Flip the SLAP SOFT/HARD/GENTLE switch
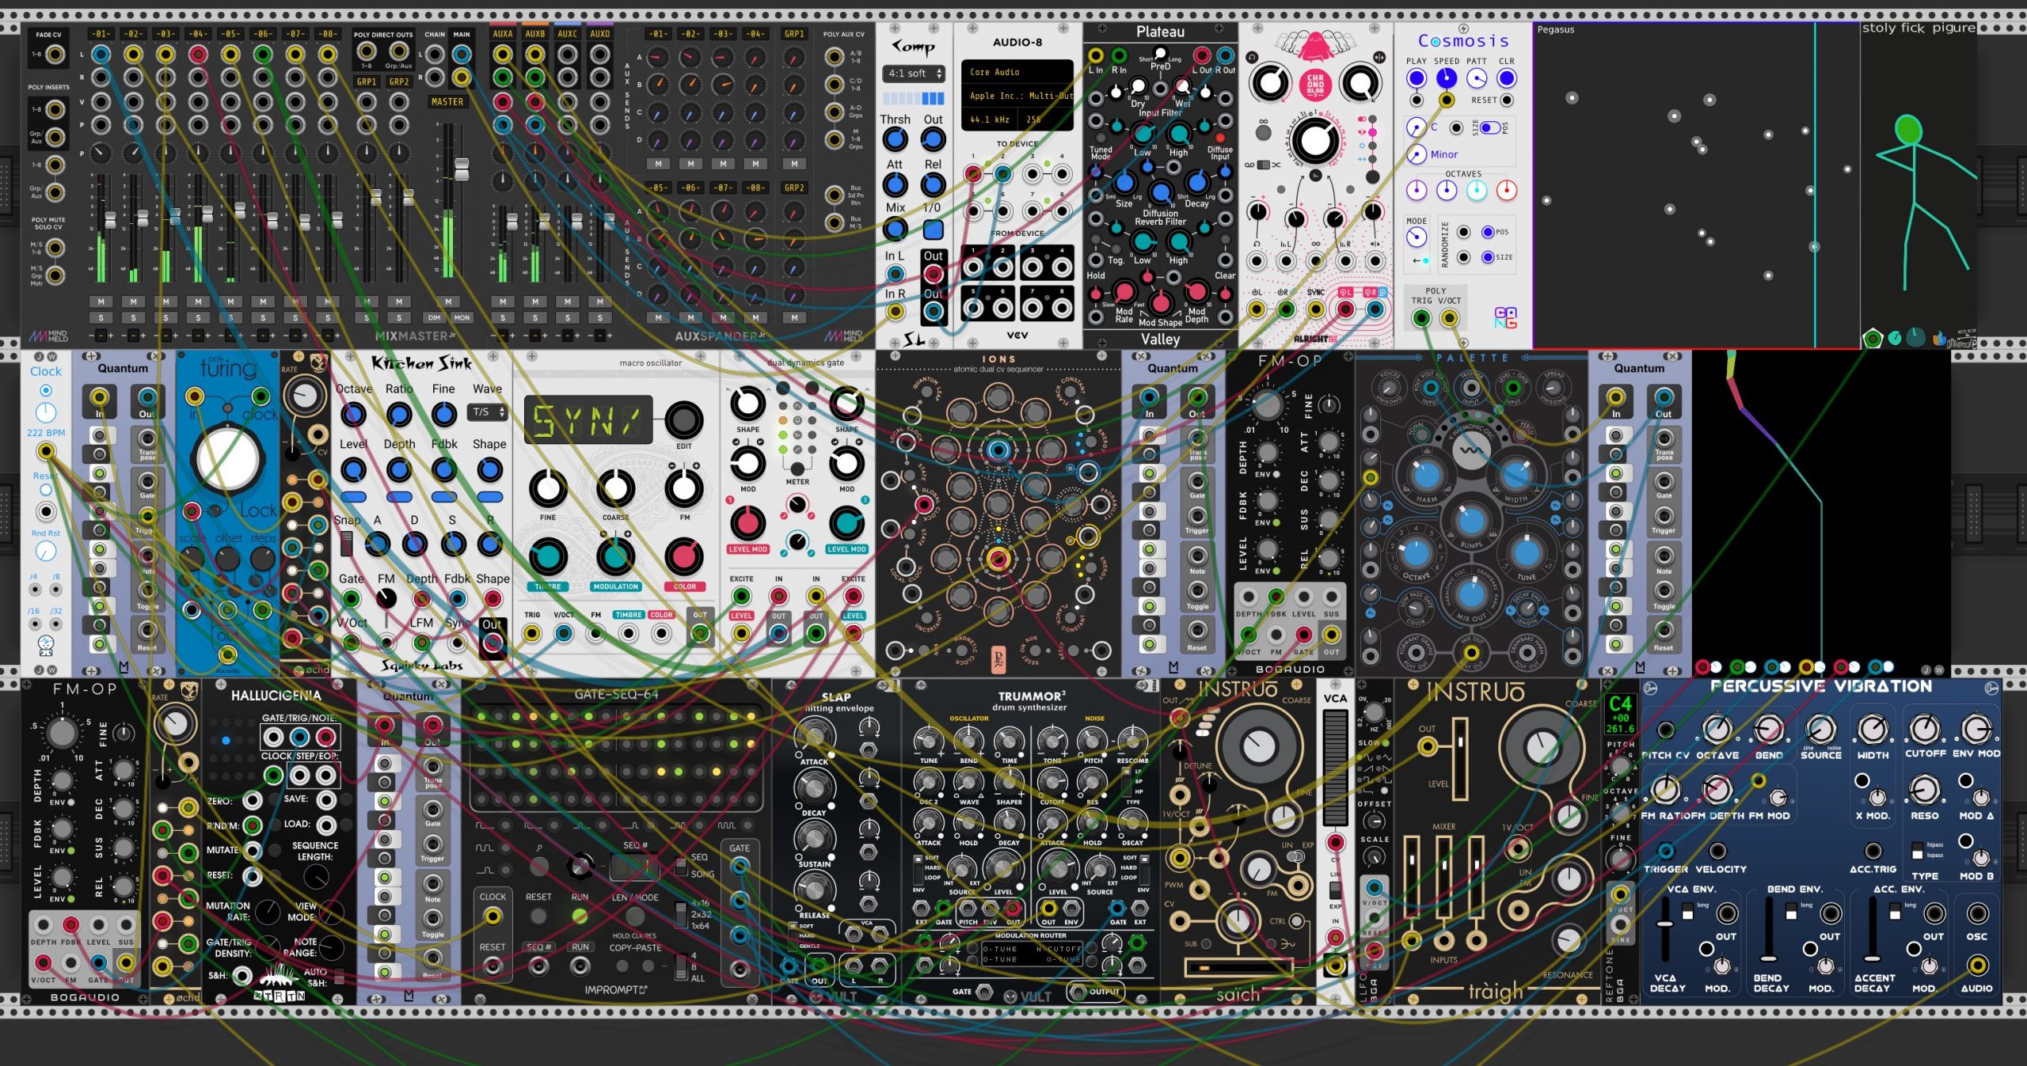Viewport: 2027px width, 1066px height. tap(793, 935)
